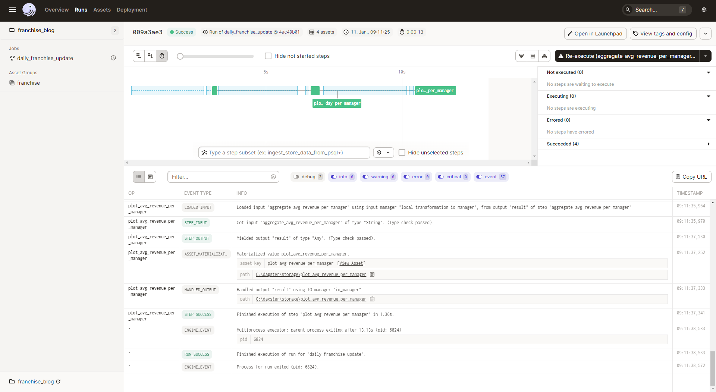Toggle error log level filter

tap(417, 177)
